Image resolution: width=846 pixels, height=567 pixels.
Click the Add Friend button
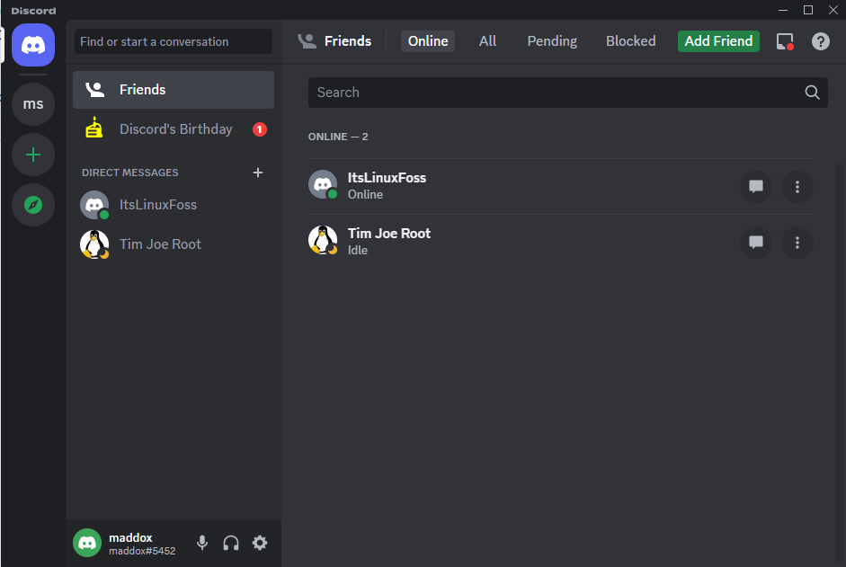(718, 41)
